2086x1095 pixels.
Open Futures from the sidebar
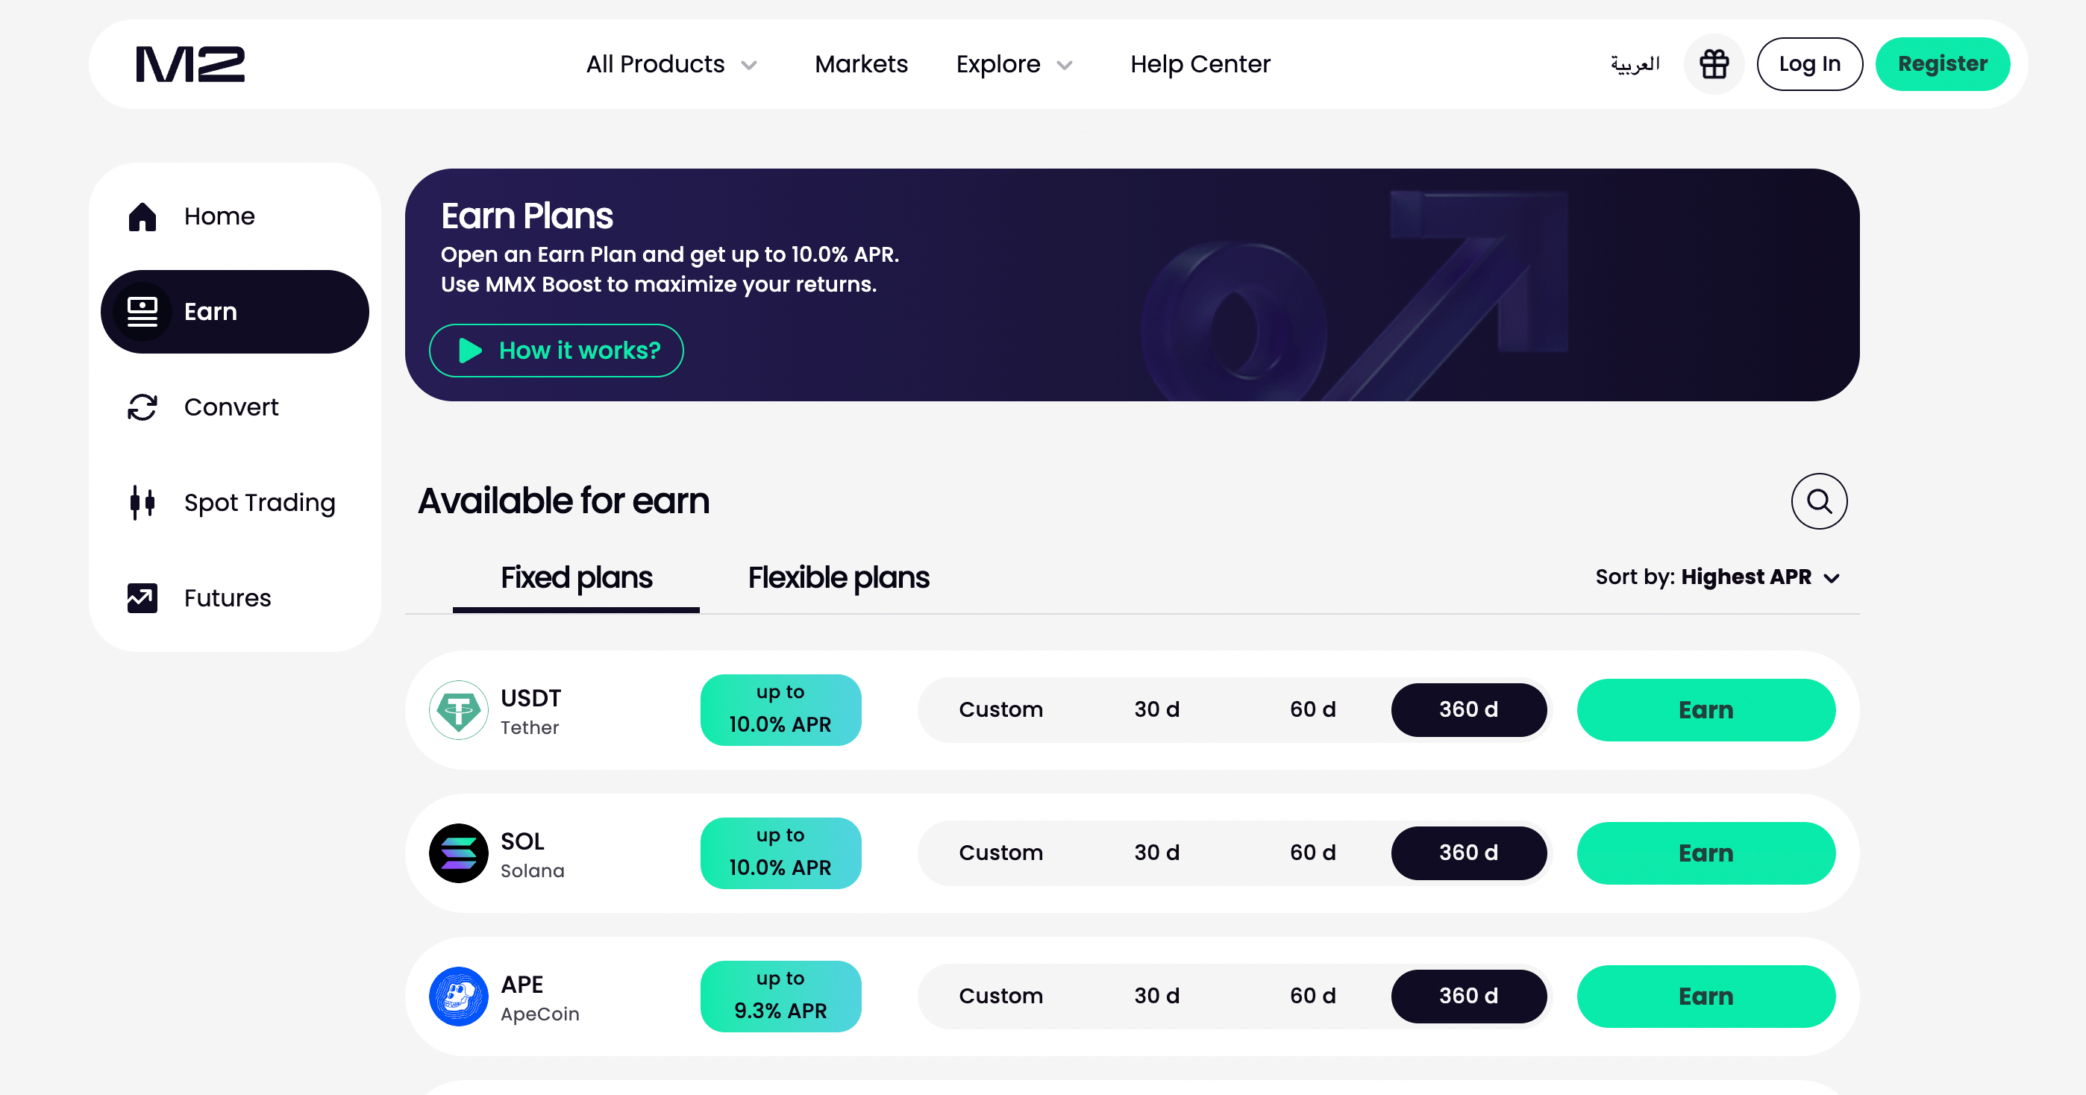coord(142,597)
